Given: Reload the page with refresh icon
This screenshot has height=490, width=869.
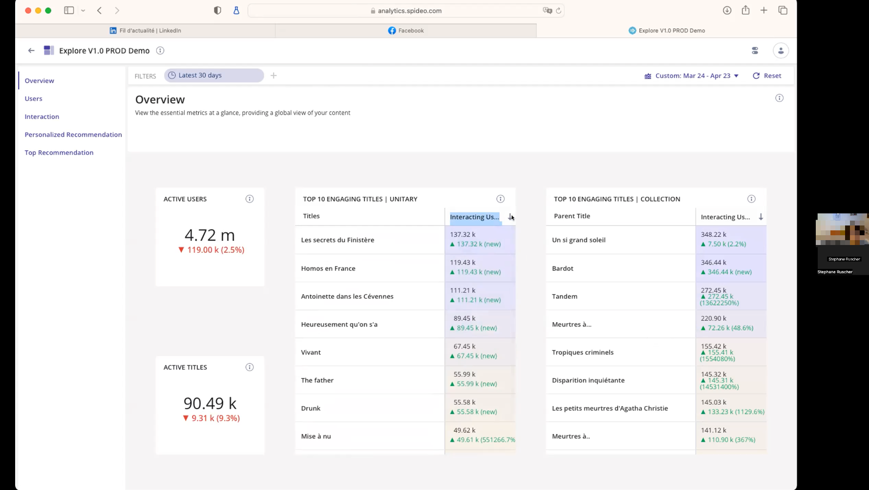Looking at the screenshot, I should click(559, 10).
